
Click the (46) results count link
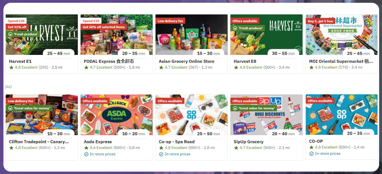click(x=8, y=87)
